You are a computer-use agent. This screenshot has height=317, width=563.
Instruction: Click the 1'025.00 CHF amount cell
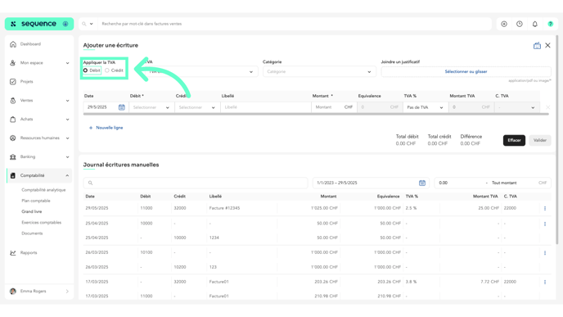(x=324, y=208)
